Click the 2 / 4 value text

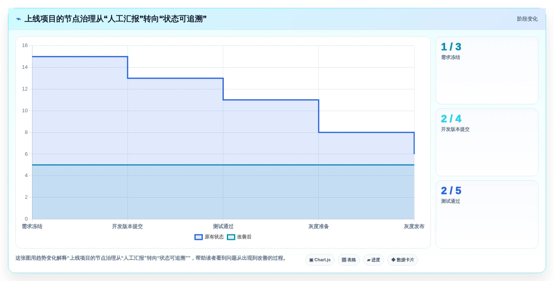451,119
